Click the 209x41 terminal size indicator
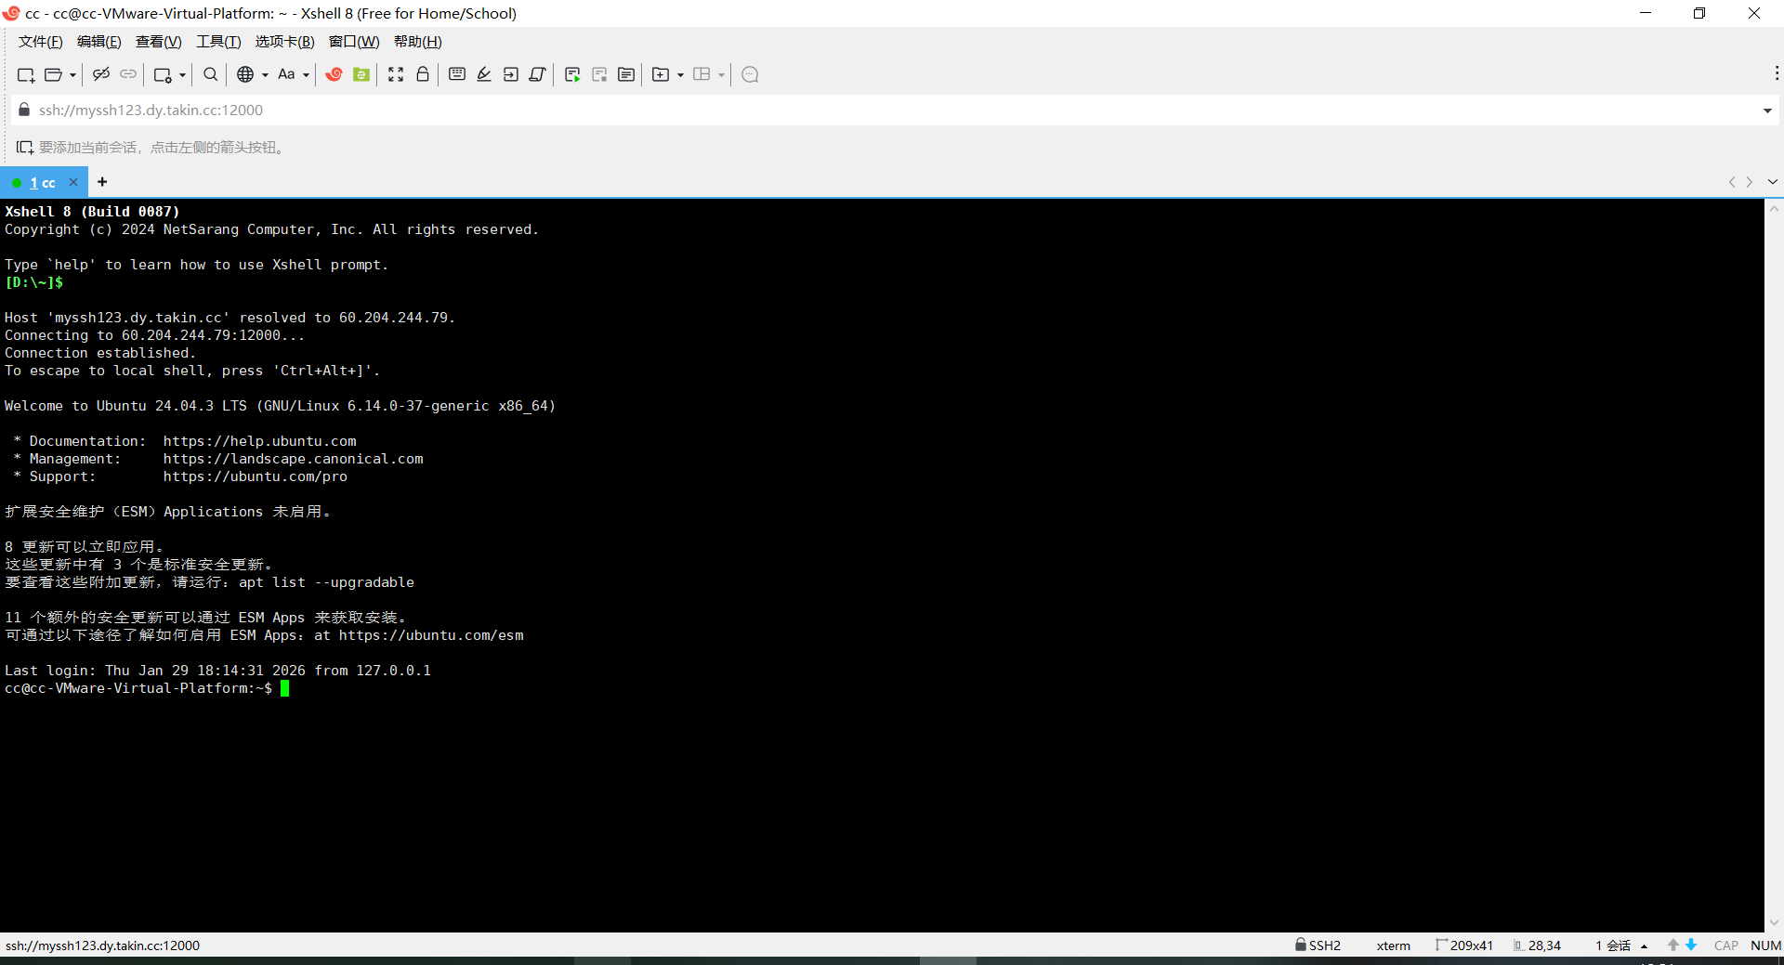 coord(1465,945)
